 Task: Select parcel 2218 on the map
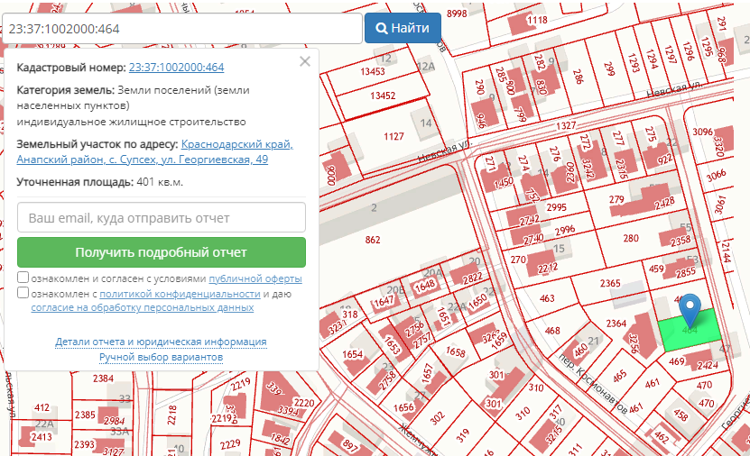[x=171, y=415]
